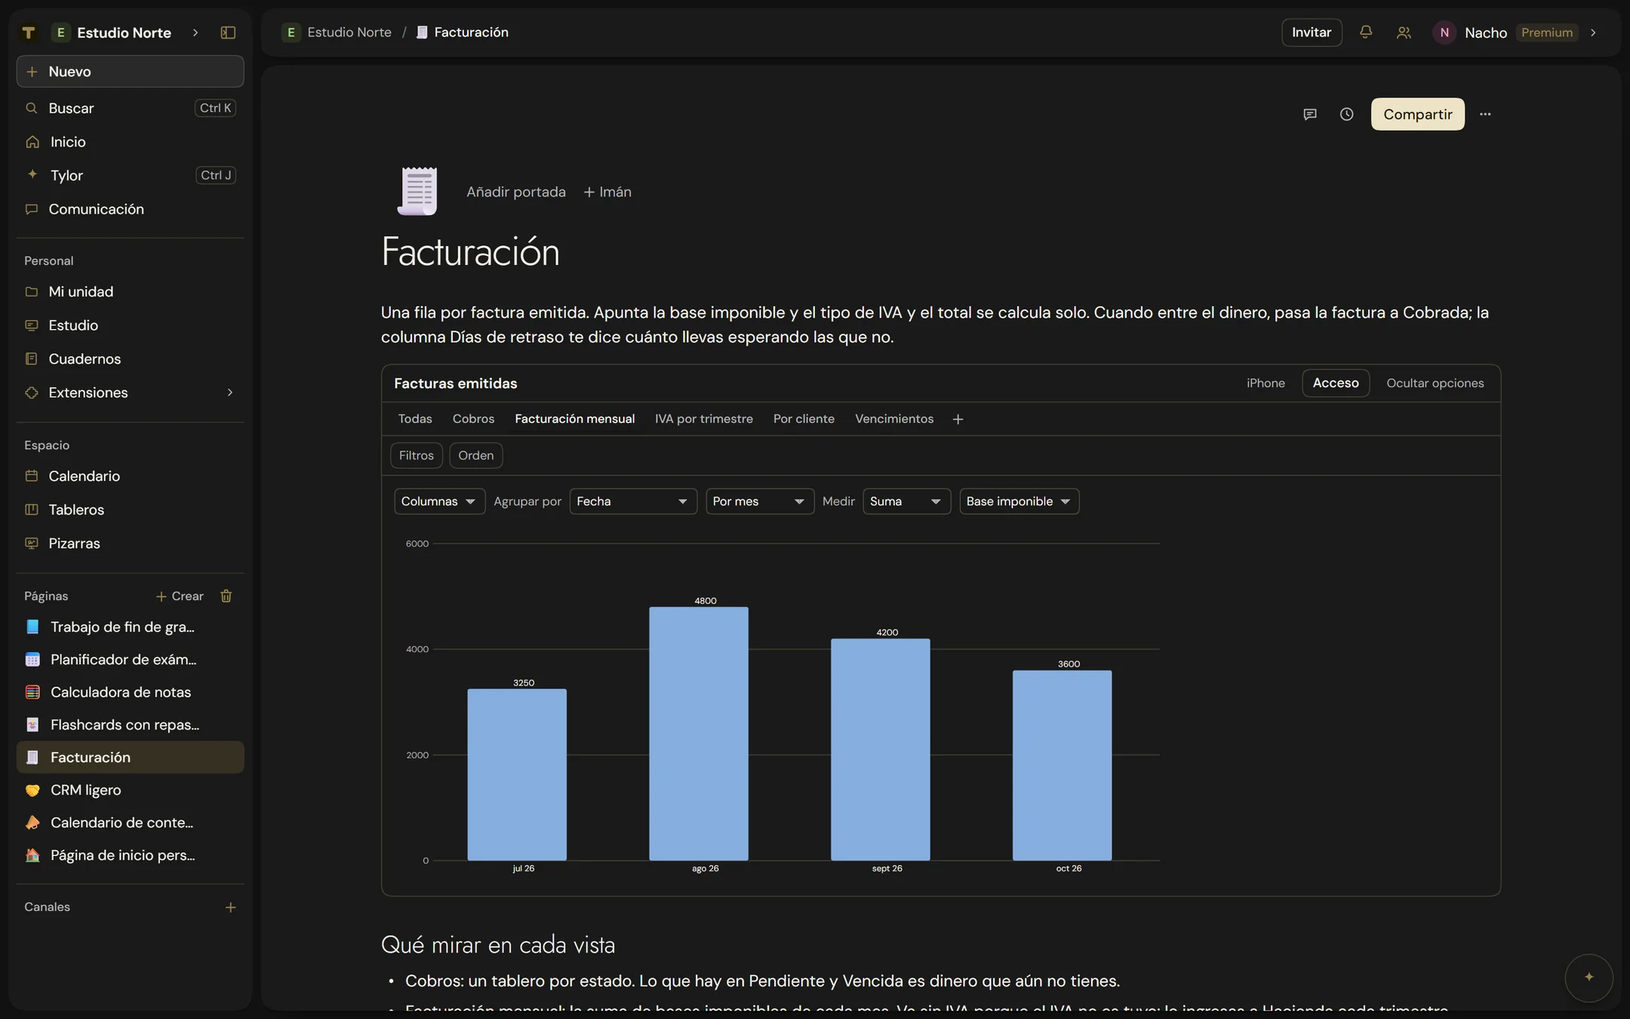Open page history clock icon
This screenshot has height=1019, width=1630.
point(1347,114)
